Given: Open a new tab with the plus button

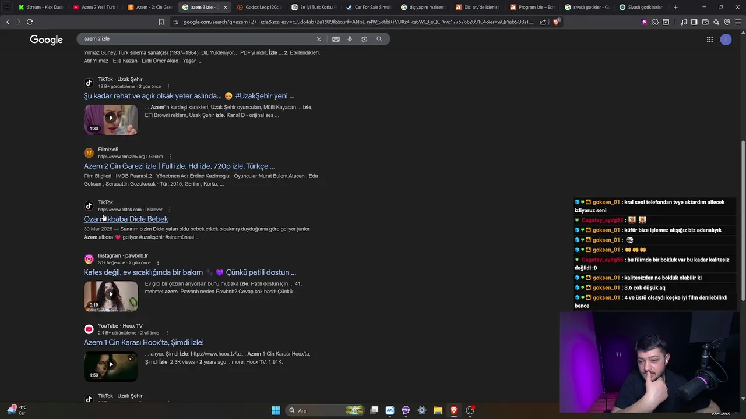Looking at the screenshot, I should pyautogui.click(x=675, y=7).
